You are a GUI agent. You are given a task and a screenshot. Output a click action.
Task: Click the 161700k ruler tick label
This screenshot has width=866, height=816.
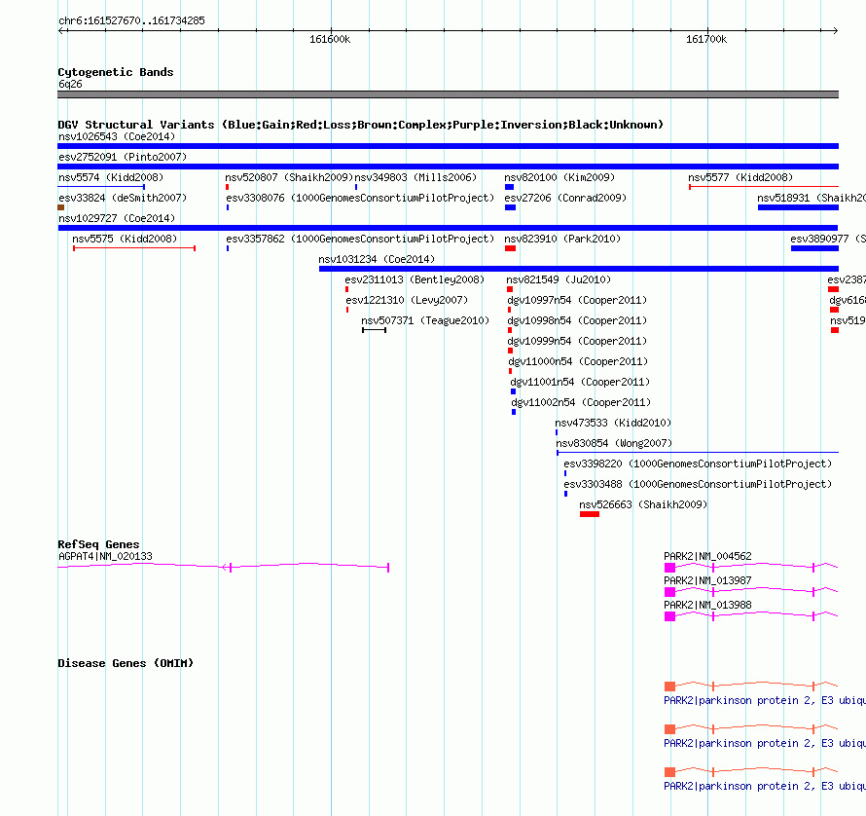point(706,39)
